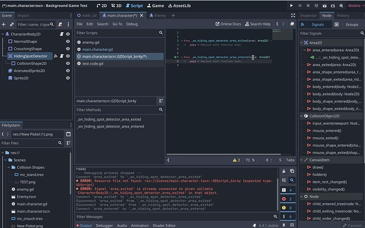Click the instantiate child scene link icon

12,24
